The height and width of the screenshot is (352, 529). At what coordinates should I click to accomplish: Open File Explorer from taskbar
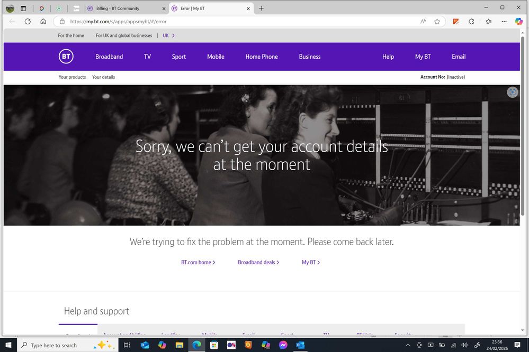tap(179, 345)
